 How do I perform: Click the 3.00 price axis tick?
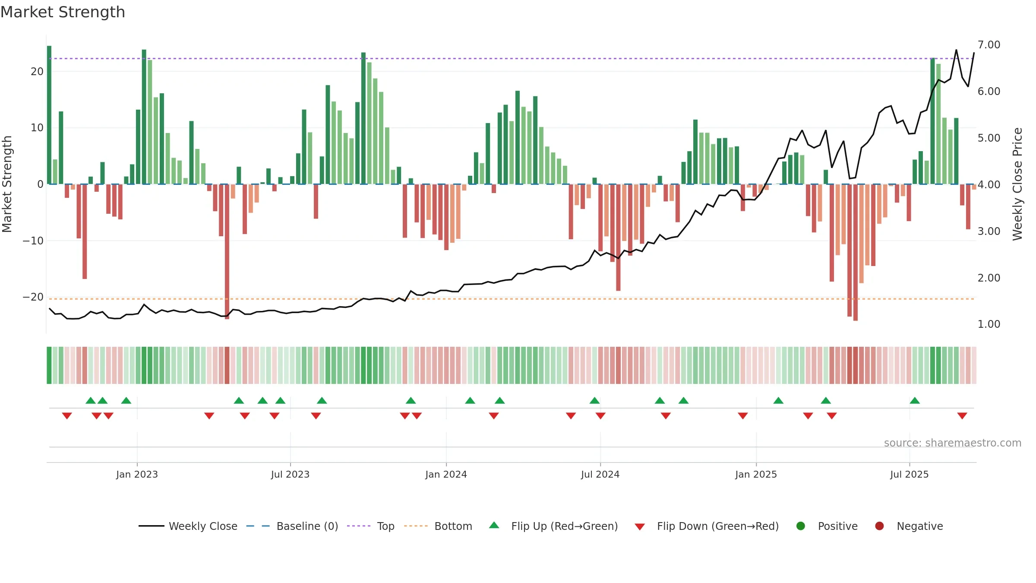989,231
